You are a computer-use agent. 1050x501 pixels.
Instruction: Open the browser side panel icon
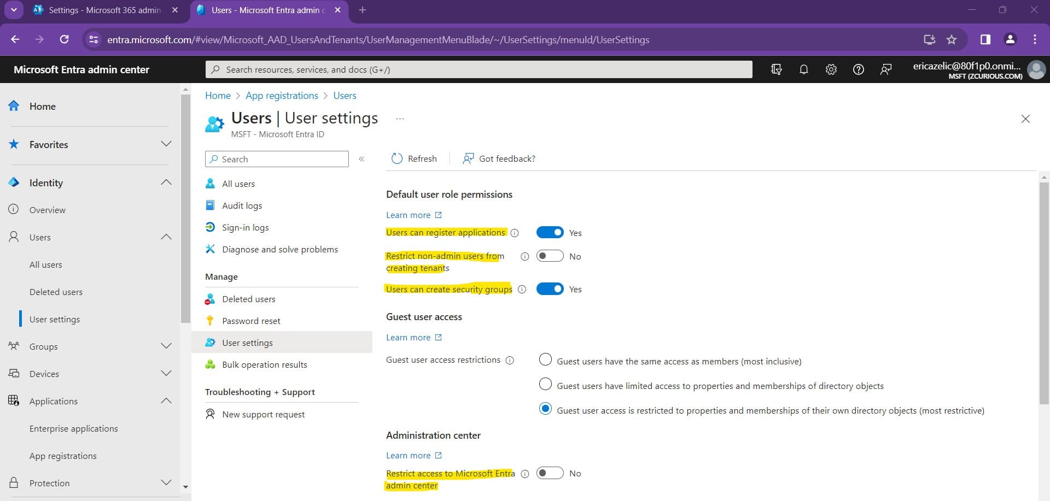pos(985,39)
